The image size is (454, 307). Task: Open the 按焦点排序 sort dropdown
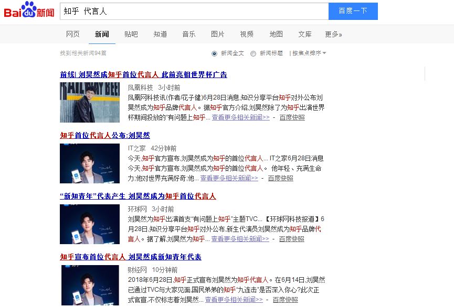309,53
